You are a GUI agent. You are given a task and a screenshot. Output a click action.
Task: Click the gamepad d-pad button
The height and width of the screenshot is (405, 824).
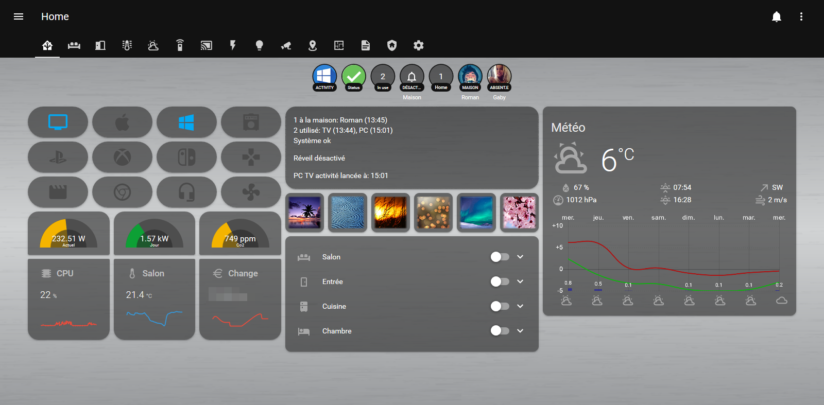251,157
